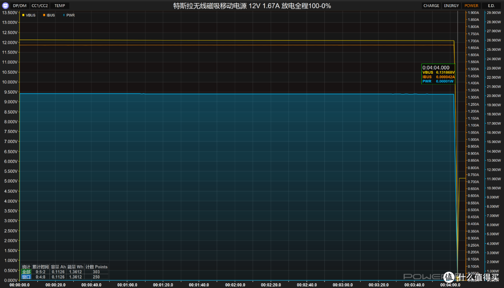Click the blue PWR legend swatch
Image resolution: width=504 pixels, height=288 pixels.
click(64, 15)
